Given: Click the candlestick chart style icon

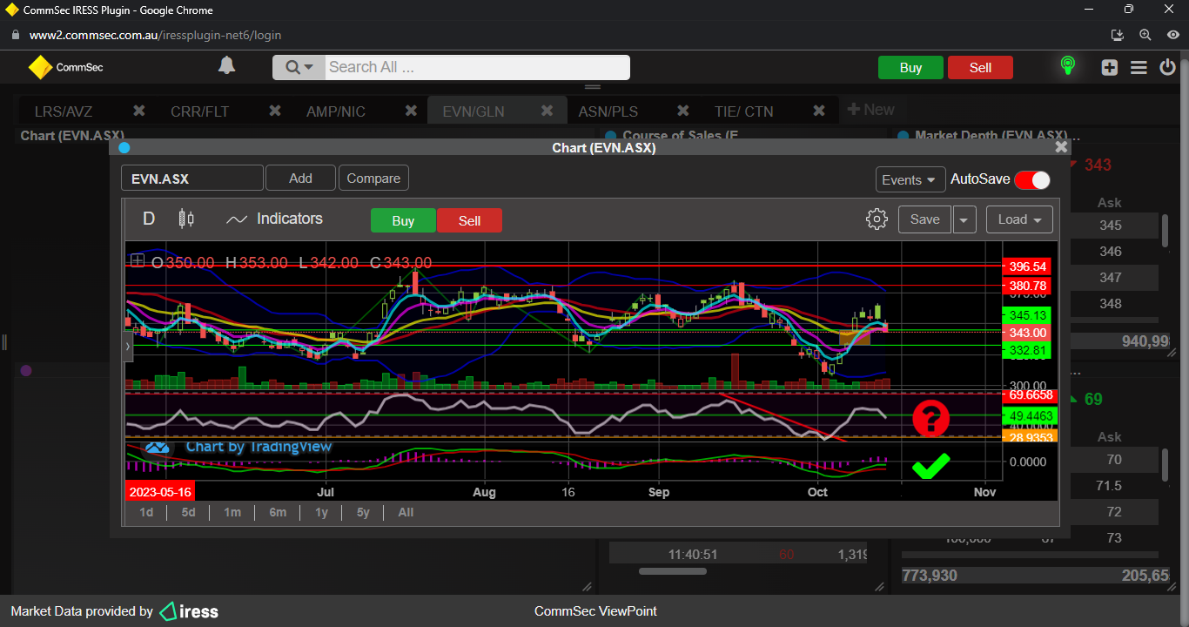Looking at the screenshot, I should click(x=185, y=219).
